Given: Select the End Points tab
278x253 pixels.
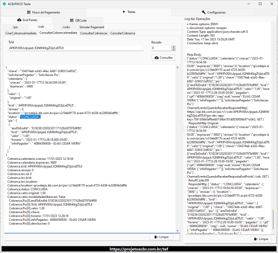Looking at the screenshot, I should [x=27, y=20].
